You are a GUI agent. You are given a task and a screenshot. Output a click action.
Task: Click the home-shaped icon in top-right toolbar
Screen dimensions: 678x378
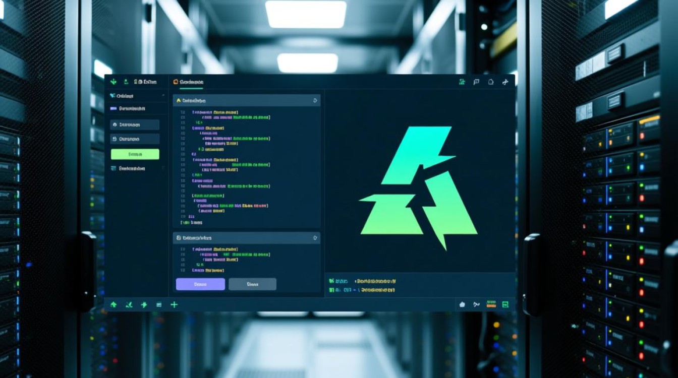tap(491, 82)
